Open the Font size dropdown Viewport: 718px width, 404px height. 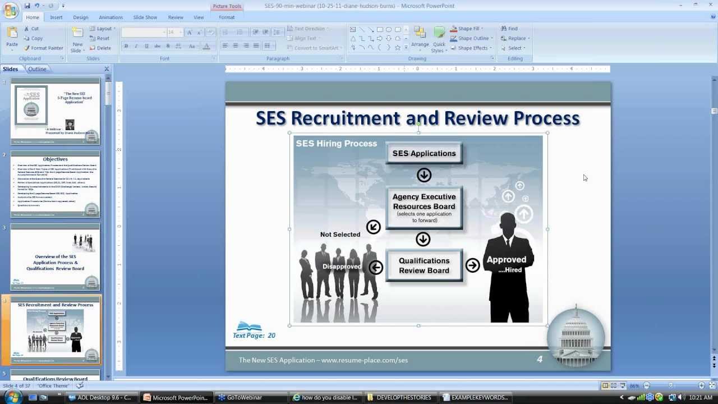(180, 32)
